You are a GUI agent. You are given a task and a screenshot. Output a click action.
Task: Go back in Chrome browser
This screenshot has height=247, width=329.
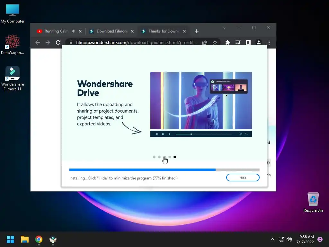pyautogui.click(x=38, y=43)
